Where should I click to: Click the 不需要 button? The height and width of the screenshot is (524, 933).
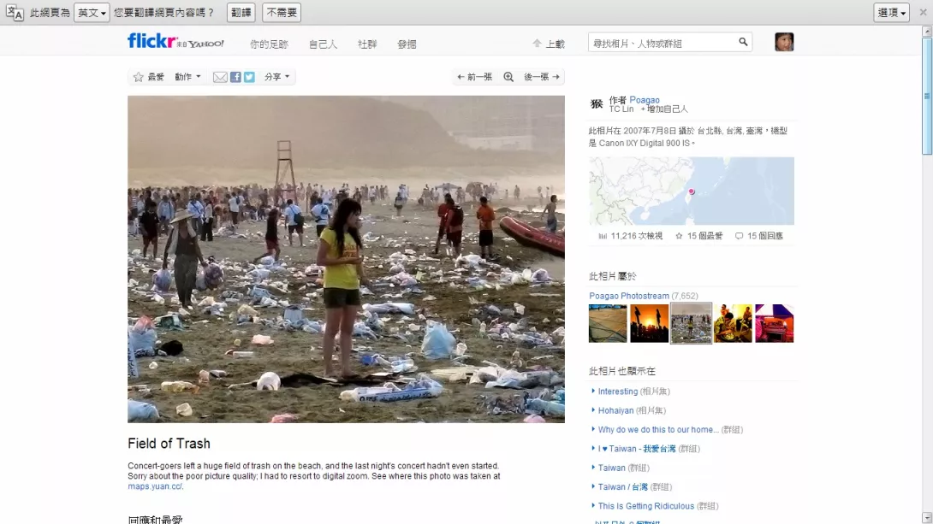(282, 13)
